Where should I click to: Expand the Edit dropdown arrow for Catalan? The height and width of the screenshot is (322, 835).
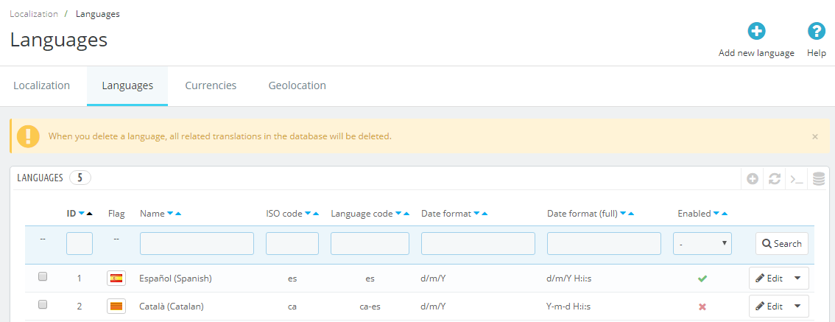point(797,306)
